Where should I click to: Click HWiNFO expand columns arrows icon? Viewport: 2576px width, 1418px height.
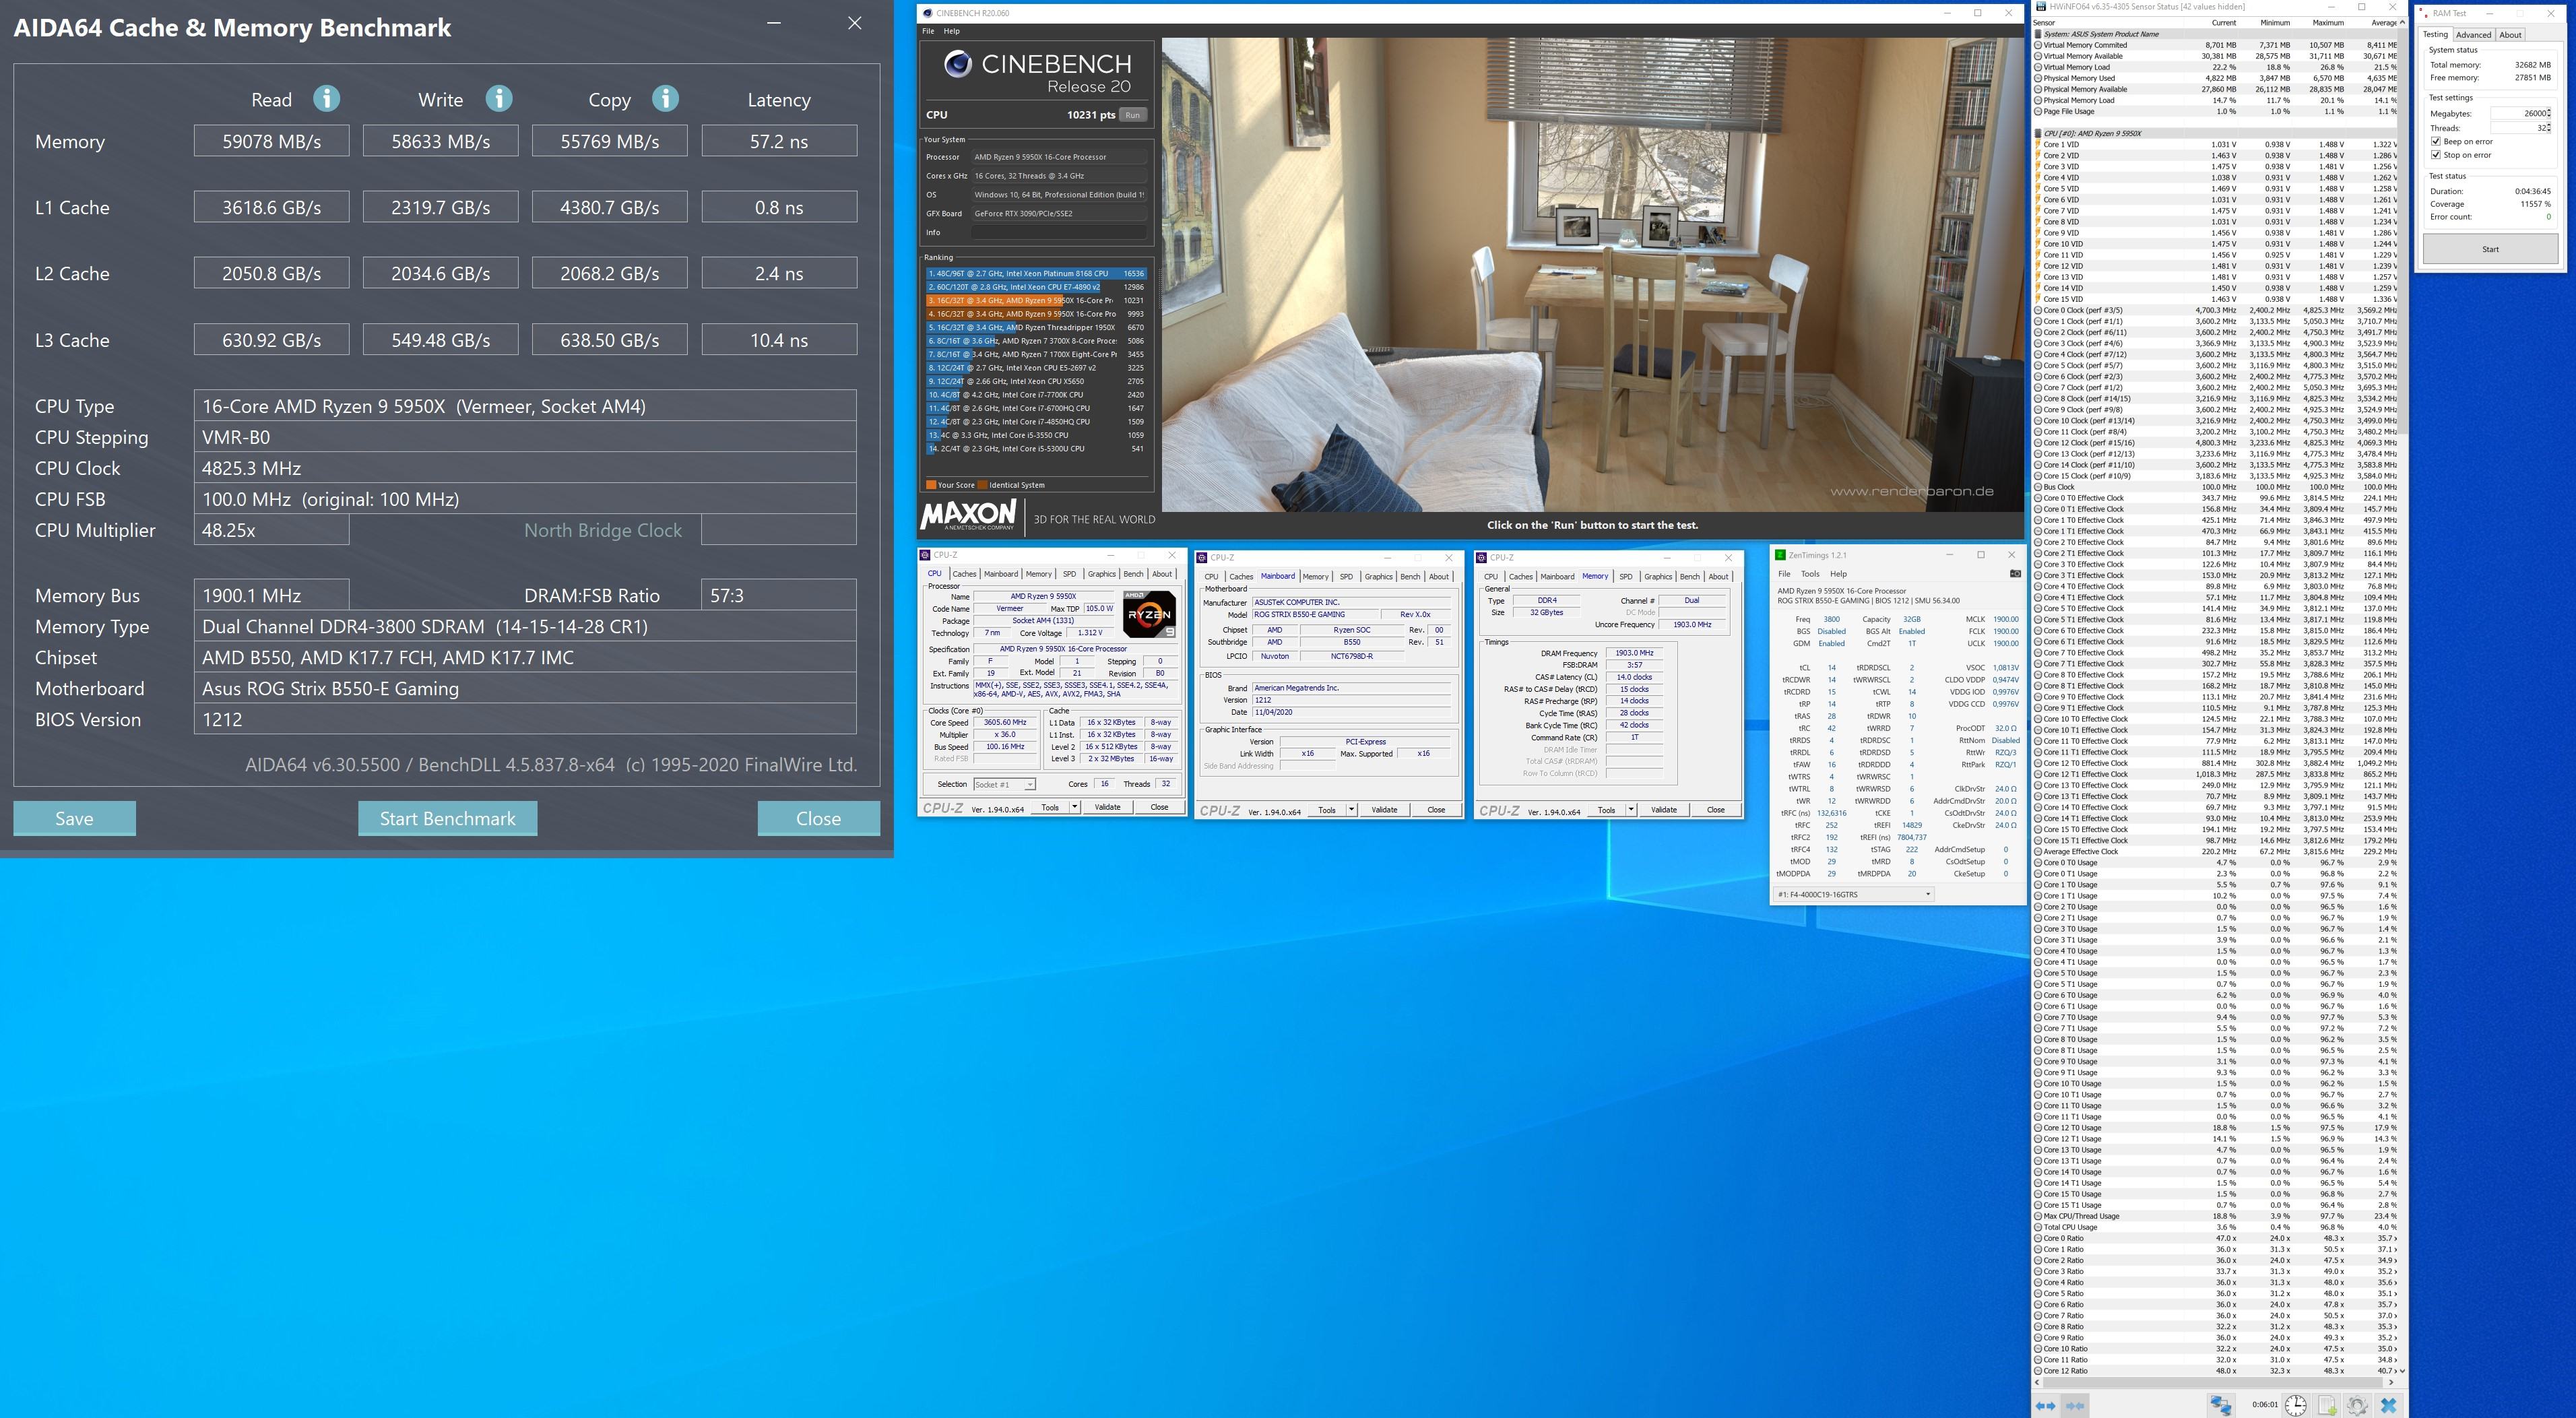click(2045, 1405)
